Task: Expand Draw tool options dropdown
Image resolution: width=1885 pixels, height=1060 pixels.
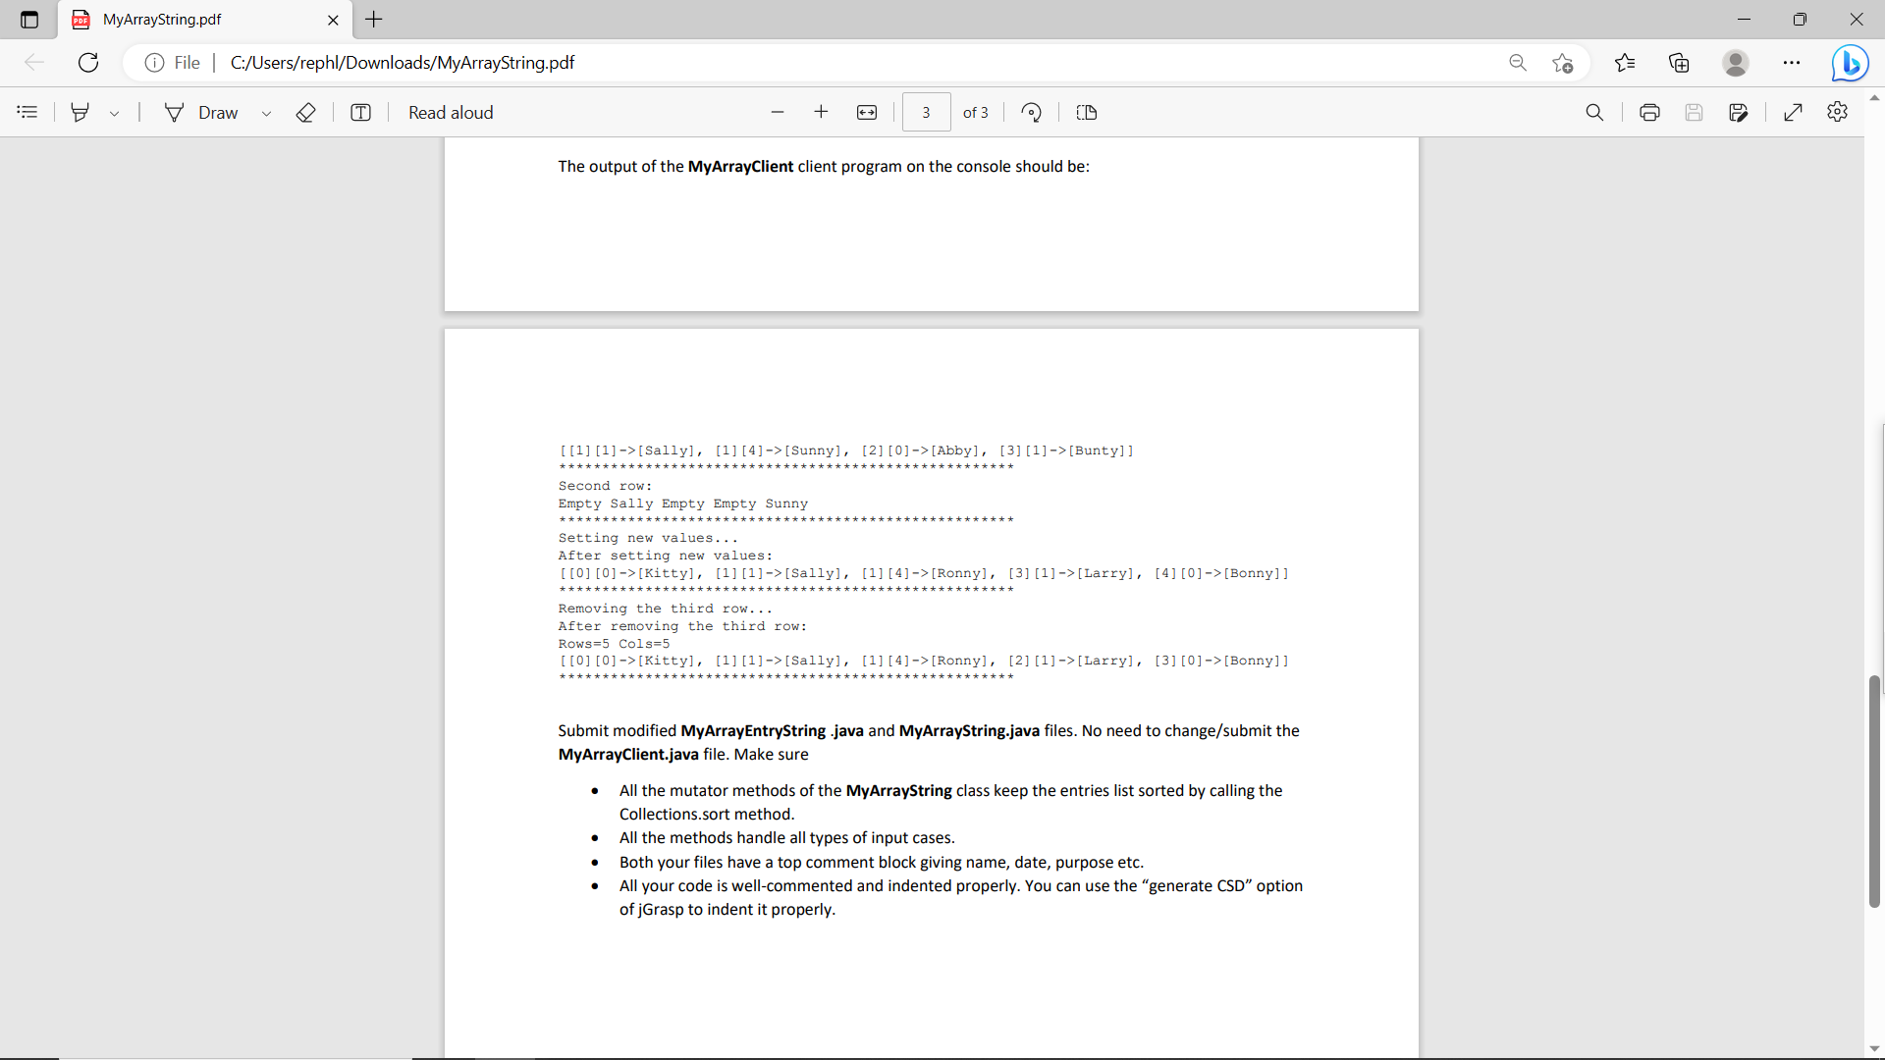Action: (x=266, y=114)
